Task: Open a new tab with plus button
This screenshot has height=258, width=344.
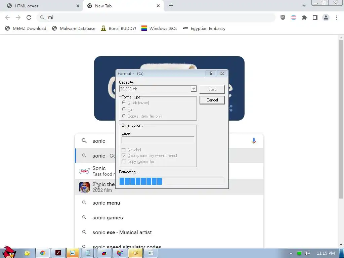Action: 171,6
